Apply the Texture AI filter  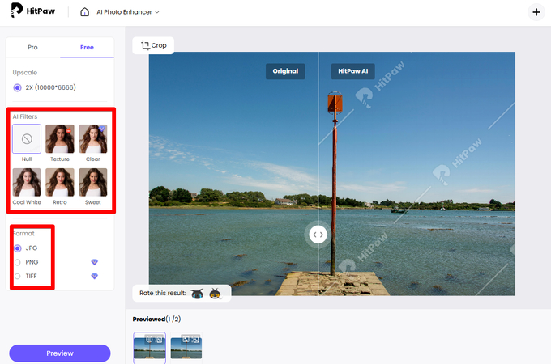[60, 139]
